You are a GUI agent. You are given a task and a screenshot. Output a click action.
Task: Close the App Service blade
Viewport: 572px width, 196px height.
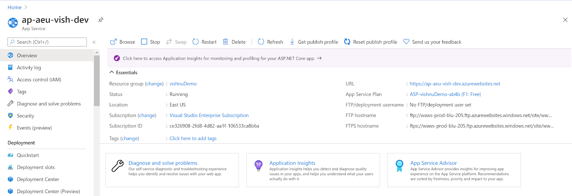coord(565,20)
